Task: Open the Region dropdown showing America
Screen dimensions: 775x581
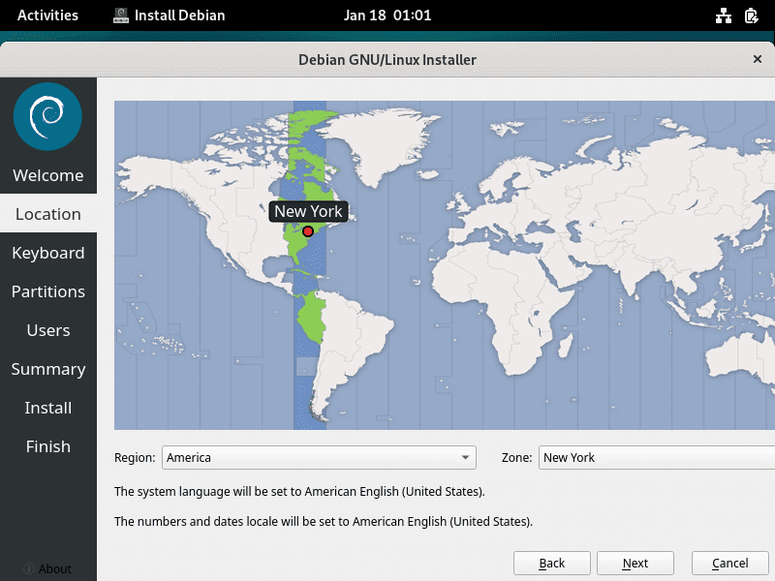Action: [320, 457]
